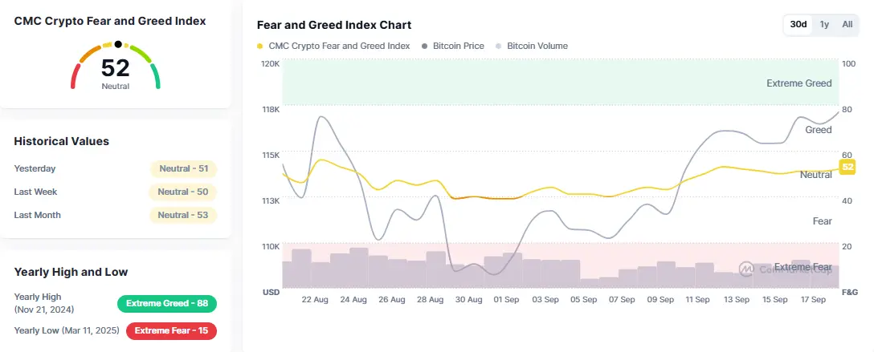Click the 52 Neutral gauge reading
874x352 pixels.
coord(115,71)
